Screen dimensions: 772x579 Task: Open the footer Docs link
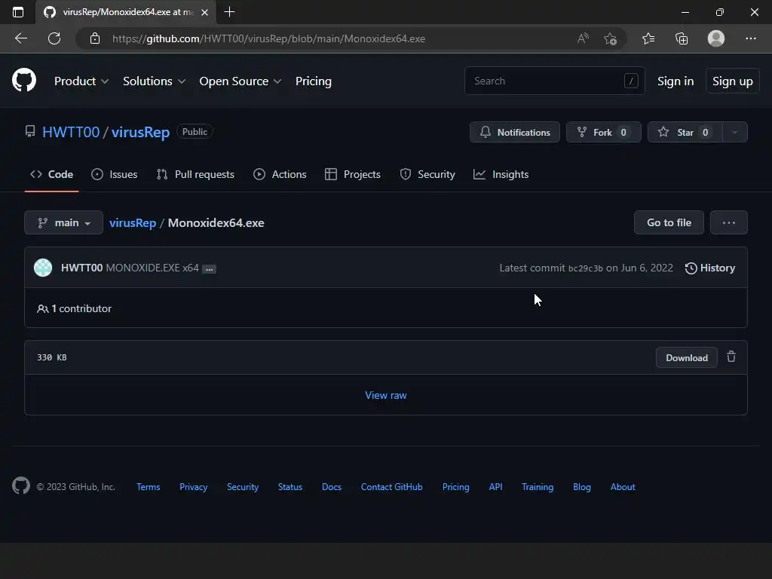pos(332,487)
